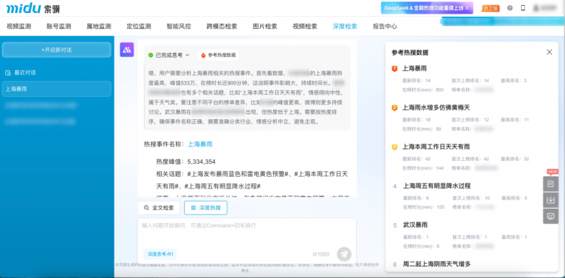Image resolution: width=565 pixels, height=278 pixels.
Task: Collapse the 已完成思考 reasoning section
Action: (x=168, y=55)
